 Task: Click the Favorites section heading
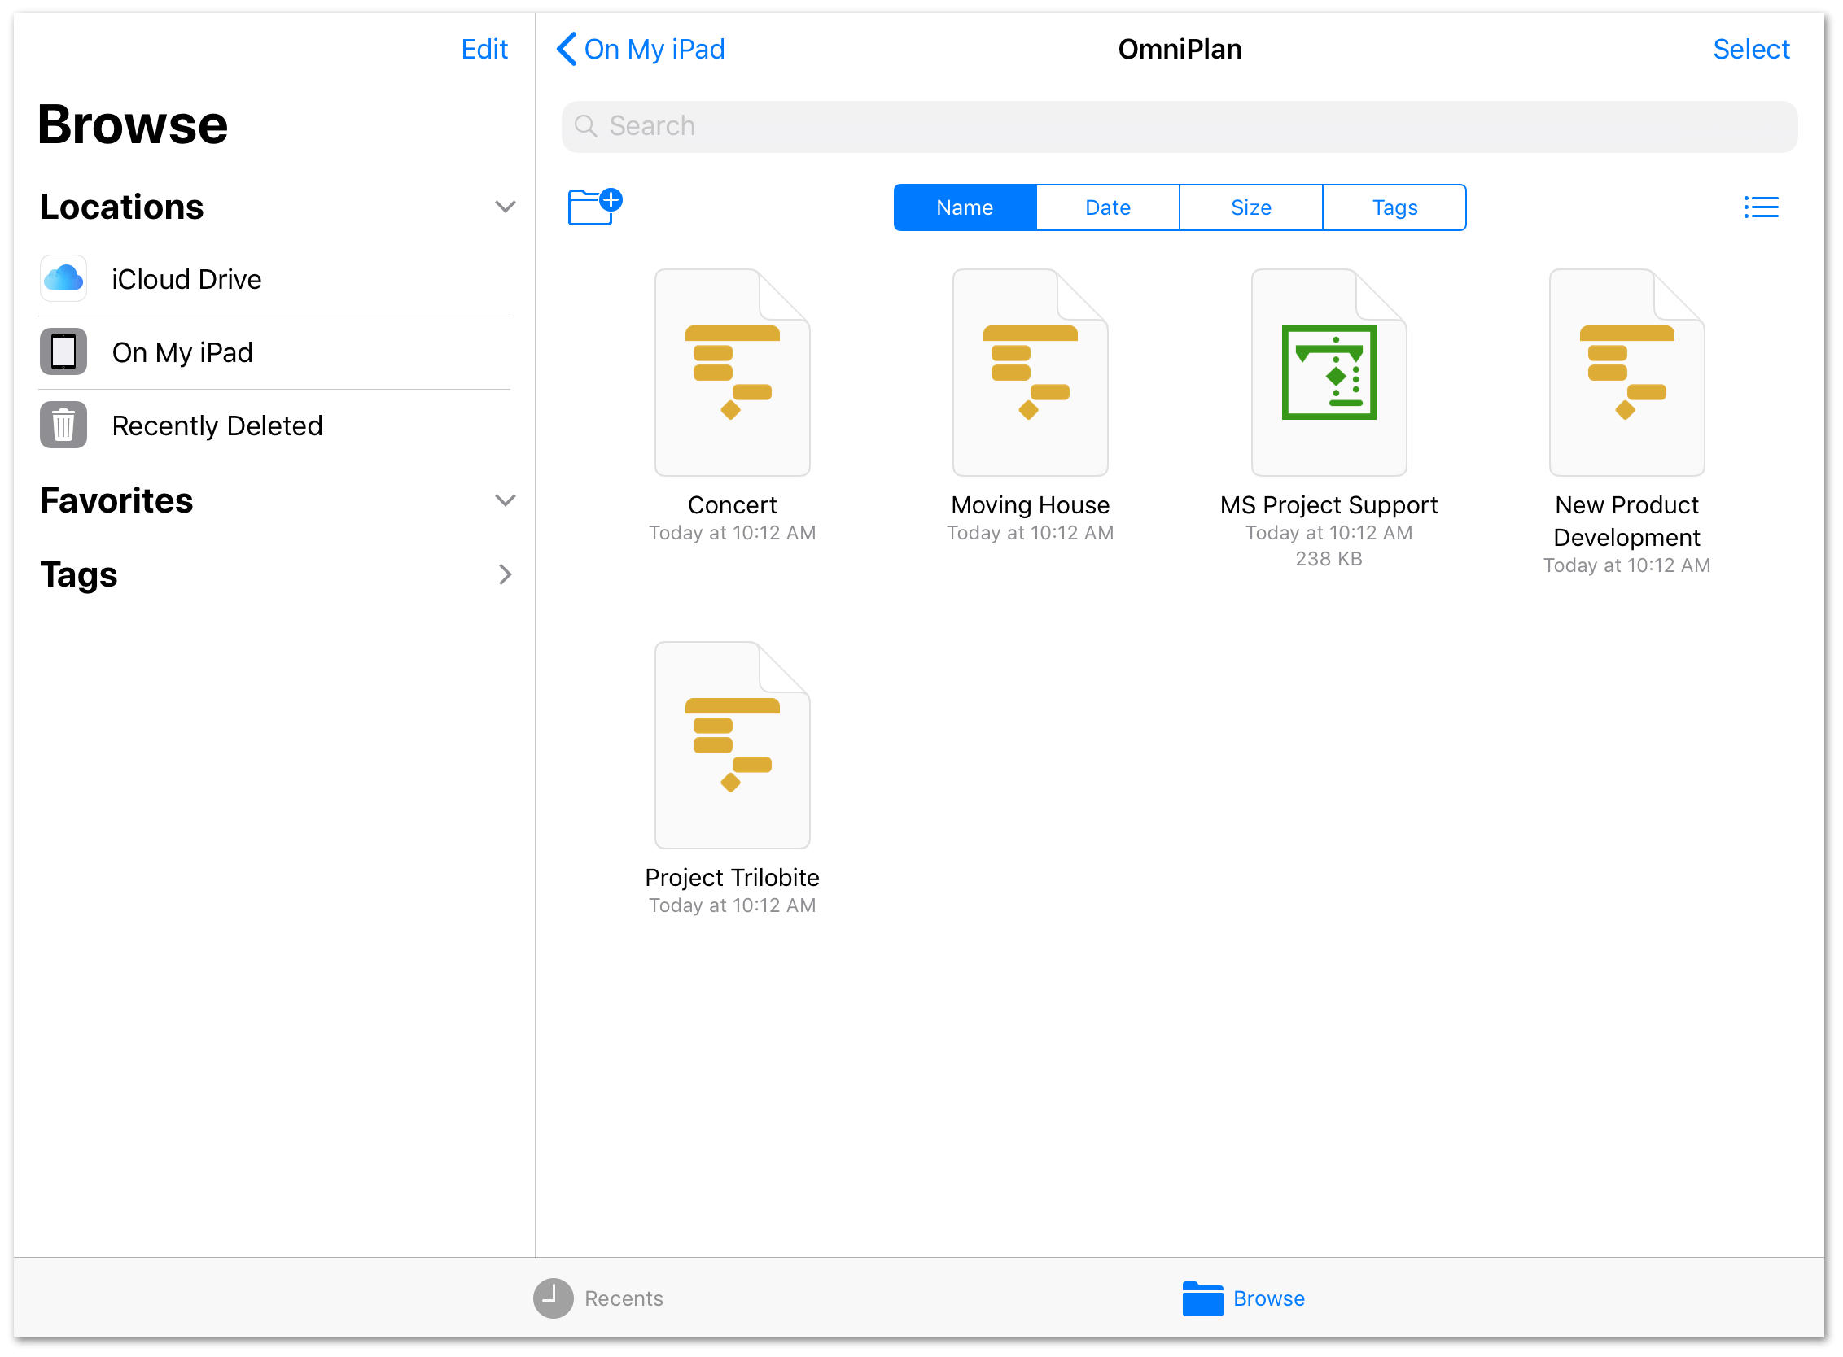[116, 500]
